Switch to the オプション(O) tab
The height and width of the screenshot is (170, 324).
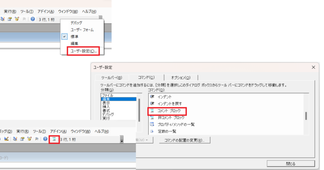(181, 78)
